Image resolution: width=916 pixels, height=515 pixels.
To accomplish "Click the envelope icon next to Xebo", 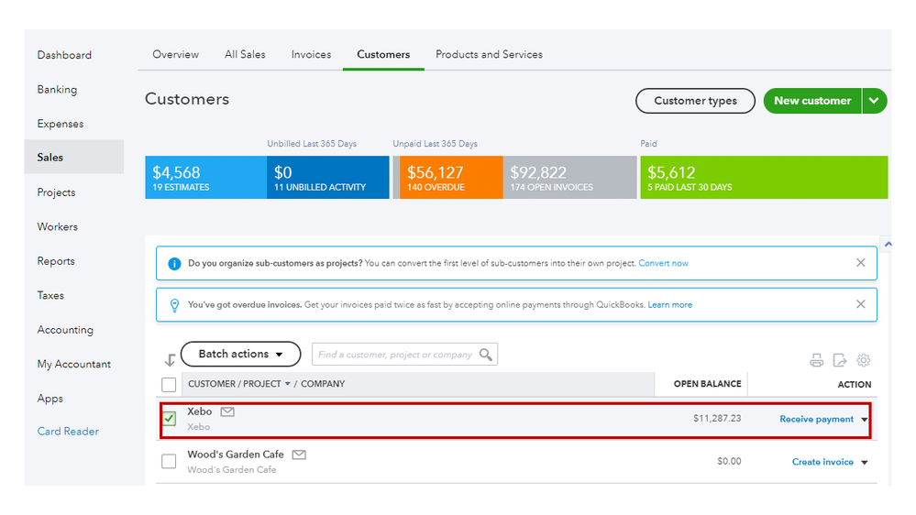I will [227, 412].
